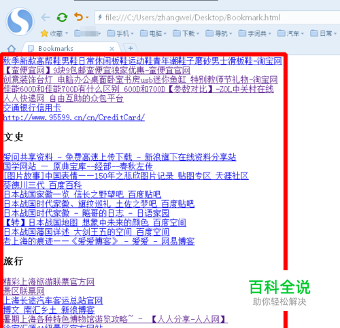The image size is (340, 328).
Task: Click the address bar showing Bookmark.html
Action: coord(217,18)
